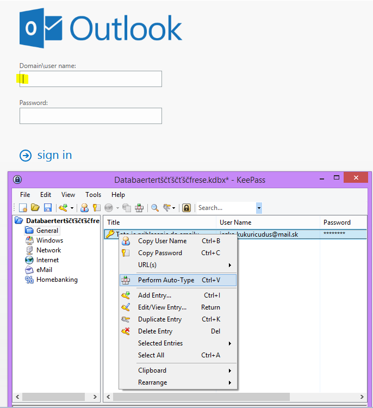The image size is (373, 408).
Task: Expand the Clipboard submenu
Action: 178,370
